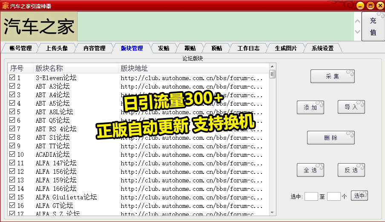
Task: Click the end number field after 至
Action: (334, 196)
